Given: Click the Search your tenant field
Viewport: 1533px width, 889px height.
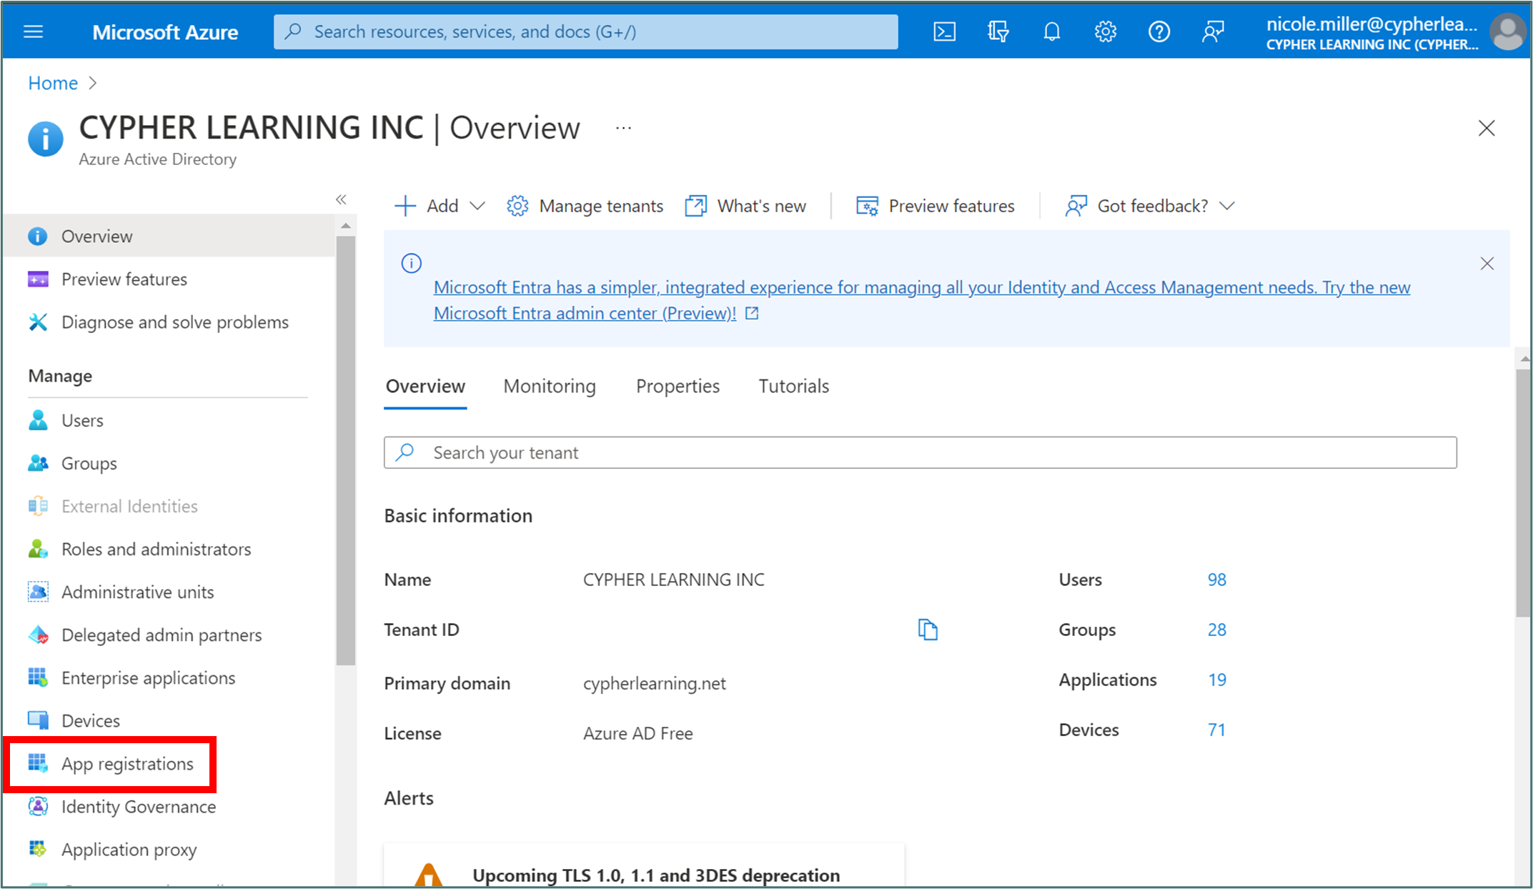Looking at the screenshot, I should 920,452.
